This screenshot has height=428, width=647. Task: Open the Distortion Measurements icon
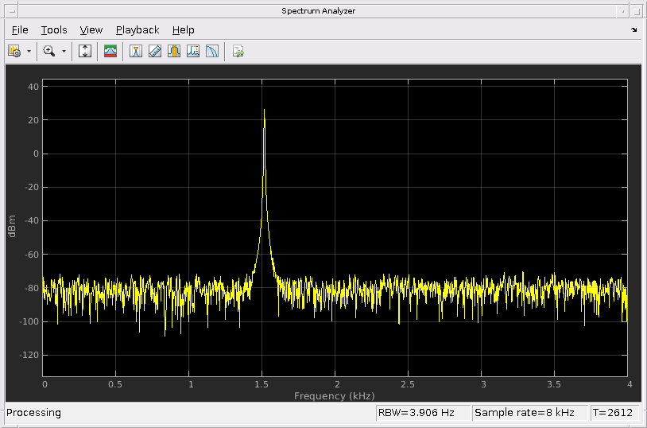pos(193,51)
